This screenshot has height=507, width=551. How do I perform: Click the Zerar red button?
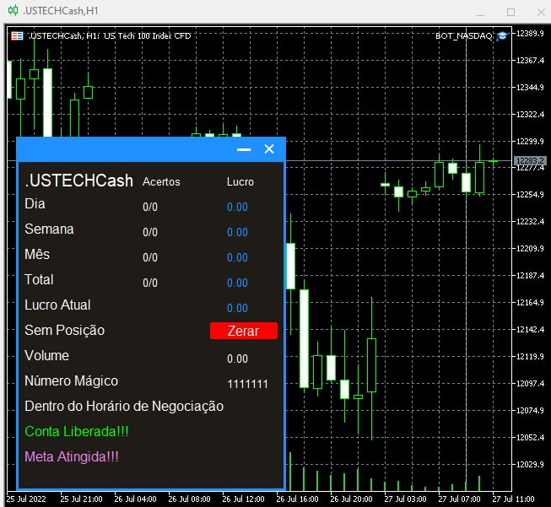[244, 331]
